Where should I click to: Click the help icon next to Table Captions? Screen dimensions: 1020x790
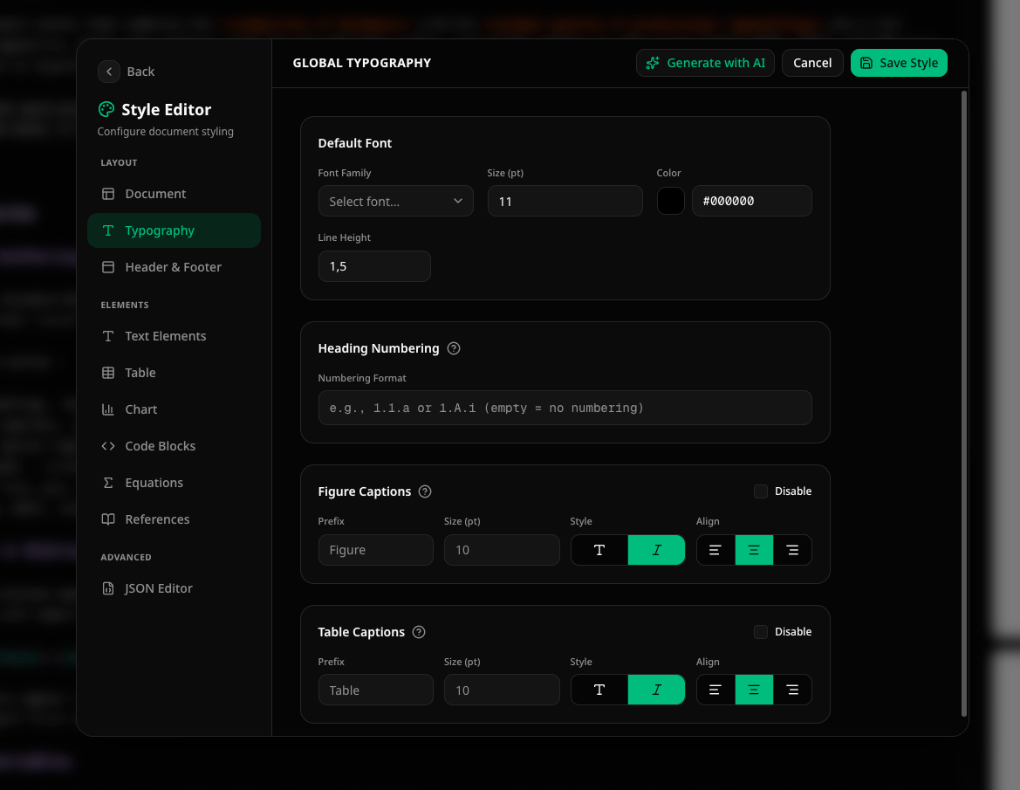(x=419, y=632)
